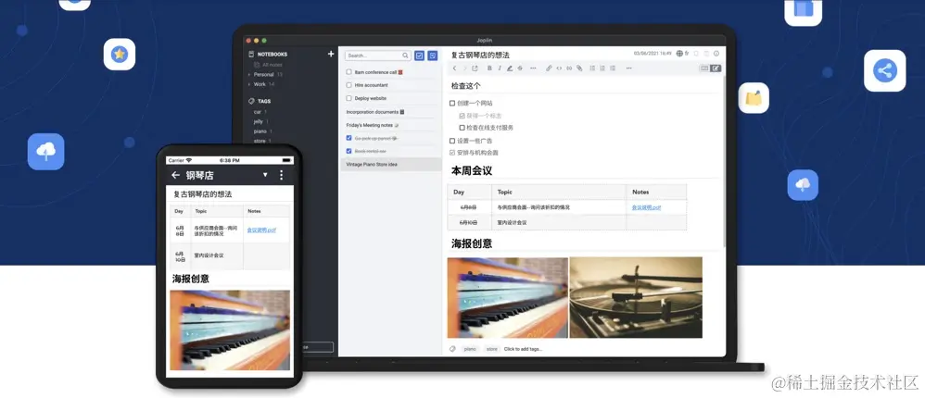The height and width of the screenshot is (398, 925).
Task: Select the 'piano' tag in the sidebar
Action: (x=260, y=131)
